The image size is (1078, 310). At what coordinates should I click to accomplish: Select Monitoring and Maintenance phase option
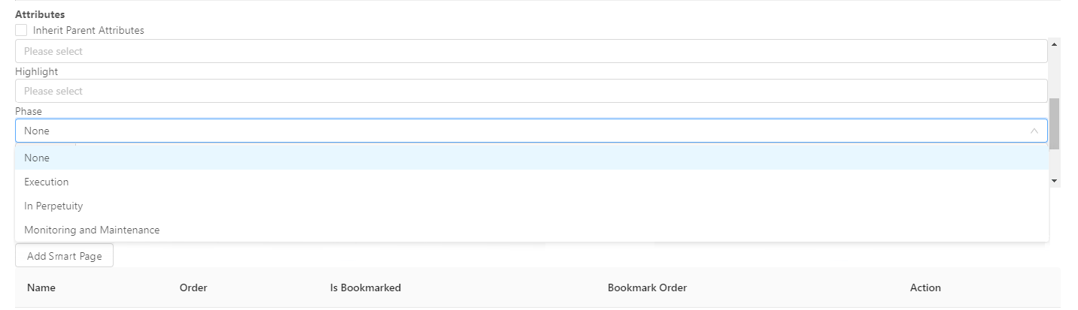click(x=92, y=230)
